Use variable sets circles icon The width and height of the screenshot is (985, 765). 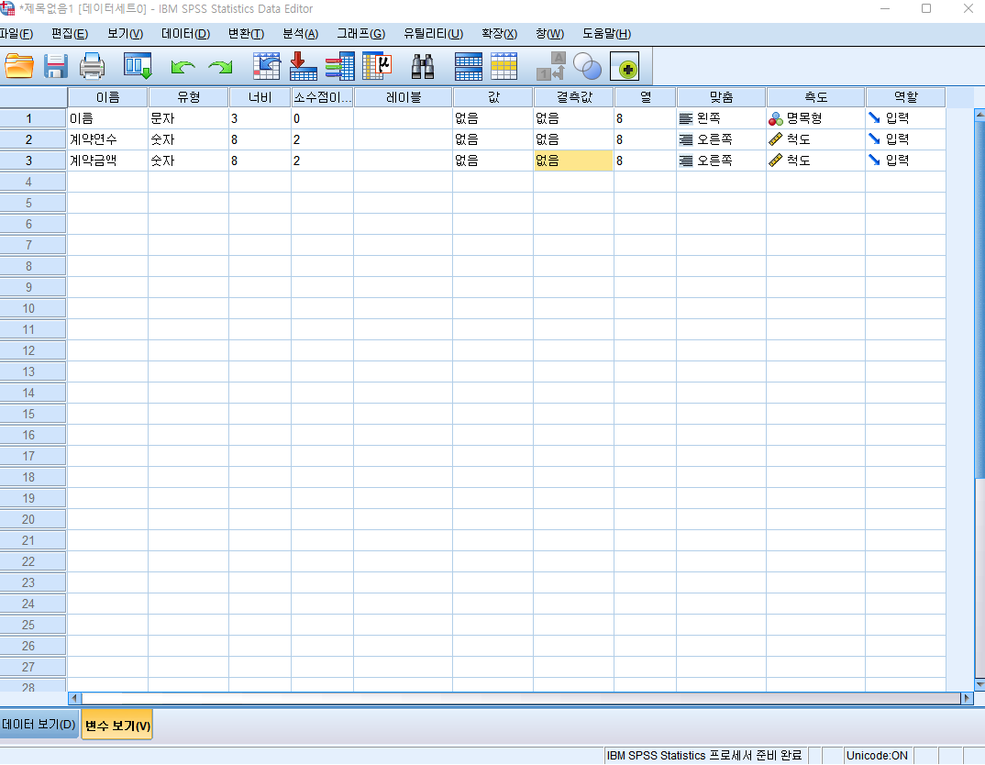587,66
